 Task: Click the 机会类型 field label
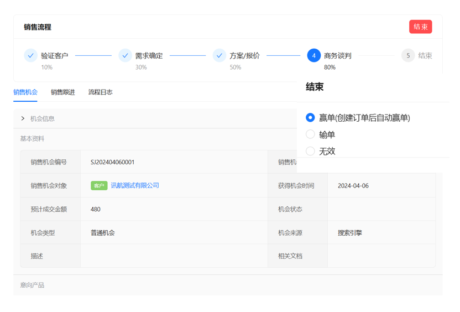[x=43, y=233]
